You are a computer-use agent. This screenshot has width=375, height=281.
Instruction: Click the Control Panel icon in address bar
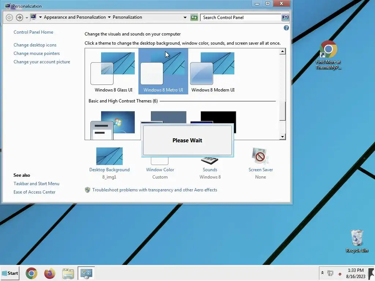point(33,17)
